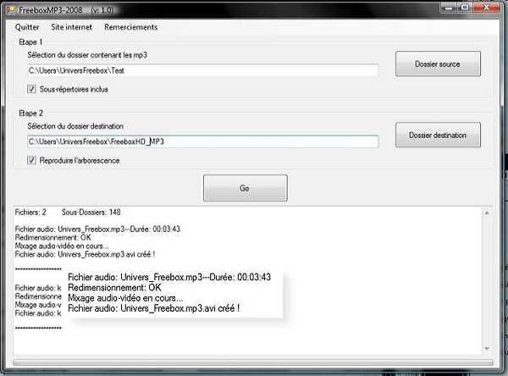Click the Dossier source button
The width and height of the screenshot is (508, 376).
(438, 64)
